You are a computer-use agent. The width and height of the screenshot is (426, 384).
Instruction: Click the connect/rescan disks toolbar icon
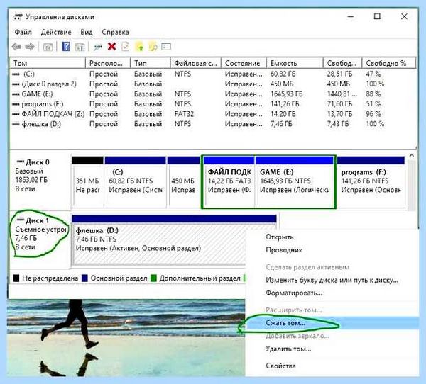pos(97,47)
